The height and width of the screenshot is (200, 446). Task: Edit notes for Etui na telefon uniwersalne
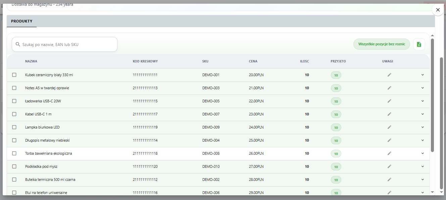click(389, 193)
